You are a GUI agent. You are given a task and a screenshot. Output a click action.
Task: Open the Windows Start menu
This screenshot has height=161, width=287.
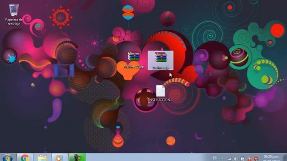tap(7, 157)
